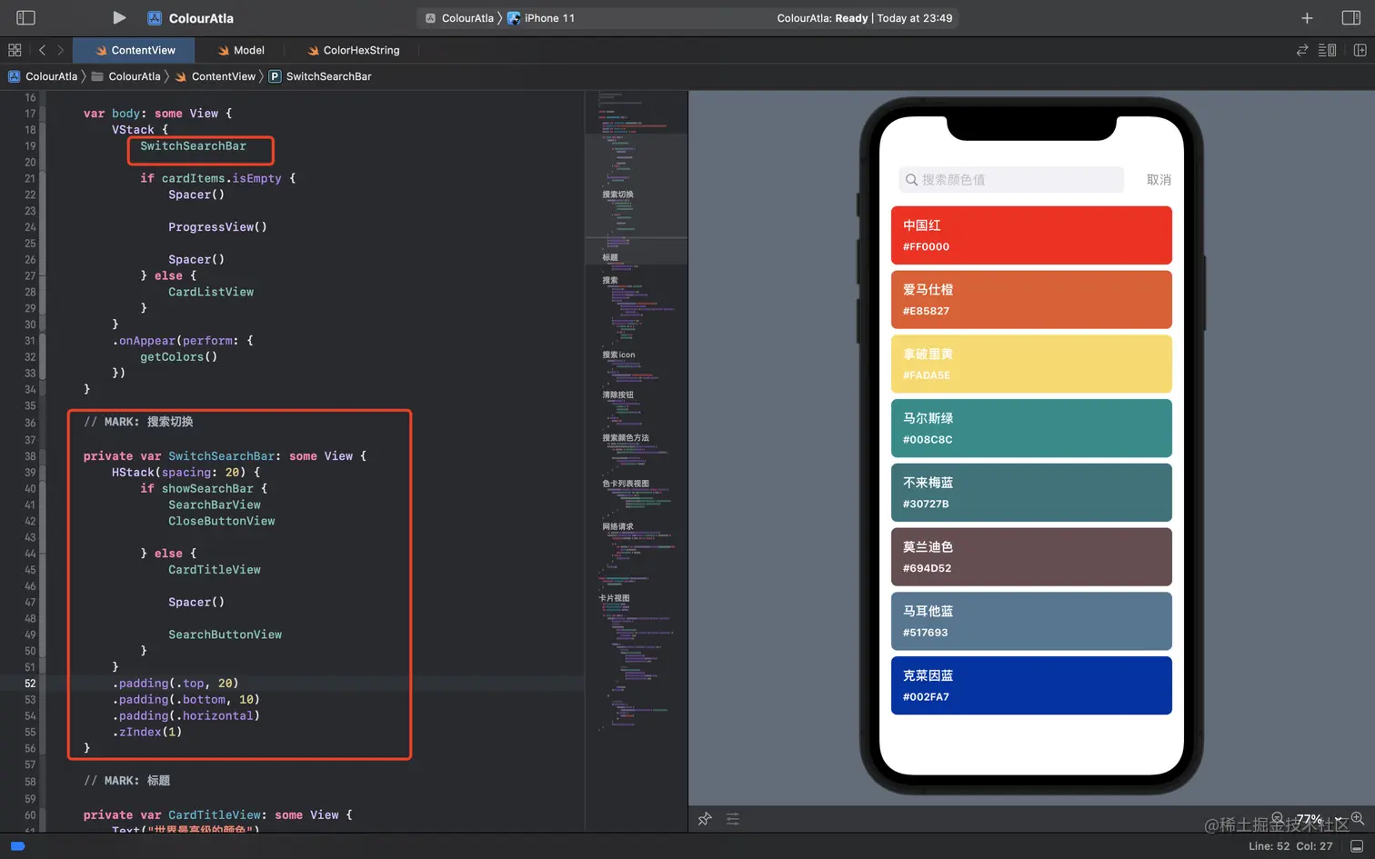1375x859 pixels.
Task: Jump to 标题 section in minimap
Action: coord(610,257)
